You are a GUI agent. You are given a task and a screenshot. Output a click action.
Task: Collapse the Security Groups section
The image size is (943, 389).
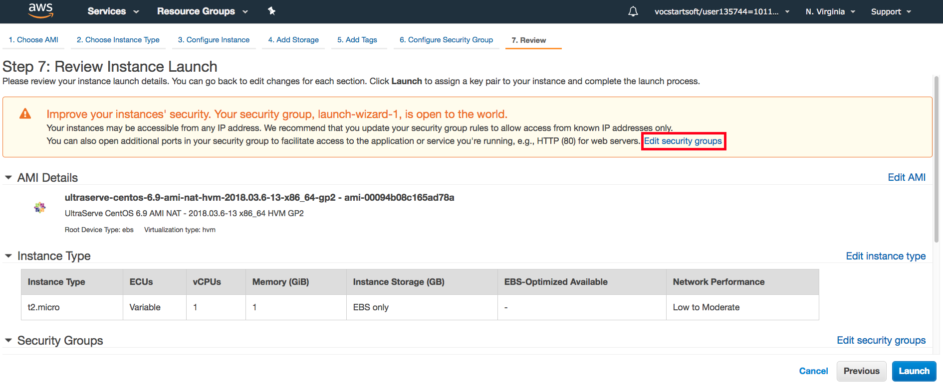pos(8,341)
